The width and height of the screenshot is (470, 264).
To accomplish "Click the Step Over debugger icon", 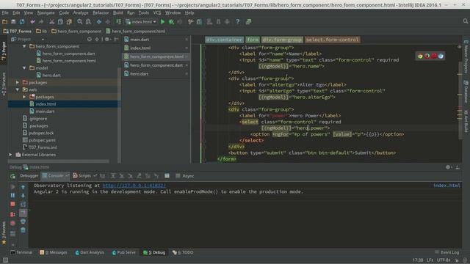I will click(113, 176).
